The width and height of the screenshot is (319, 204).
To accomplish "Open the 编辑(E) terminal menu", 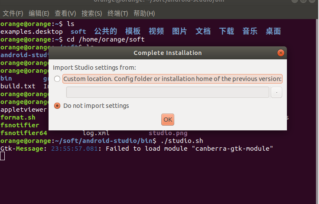I will click(39, 13).
